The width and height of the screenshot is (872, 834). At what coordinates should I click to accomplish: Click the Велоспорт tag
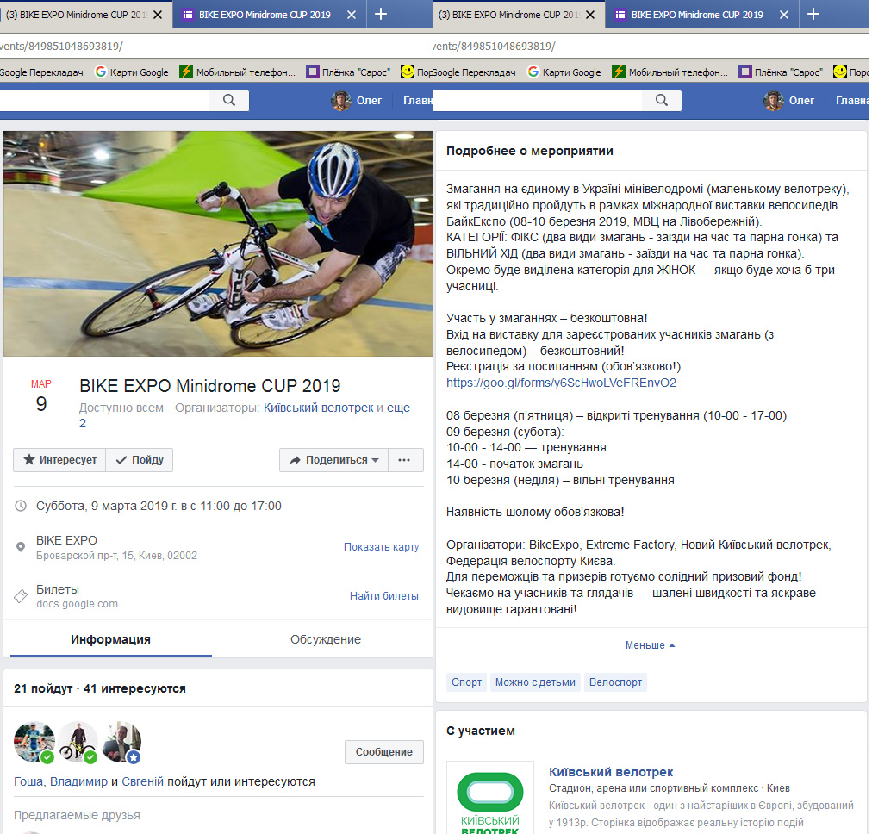(x=615, y=682)
